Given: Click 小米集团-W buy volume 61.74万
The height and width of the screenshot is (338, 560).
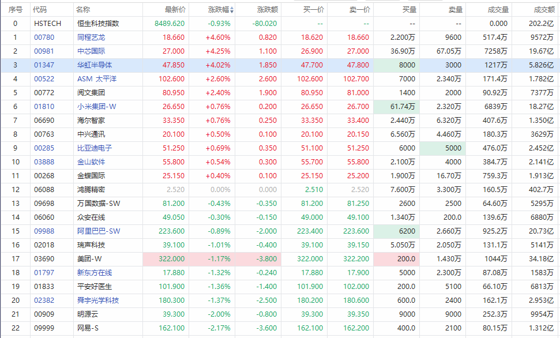Looking at the screenshot, I should (x=403, y=107).
